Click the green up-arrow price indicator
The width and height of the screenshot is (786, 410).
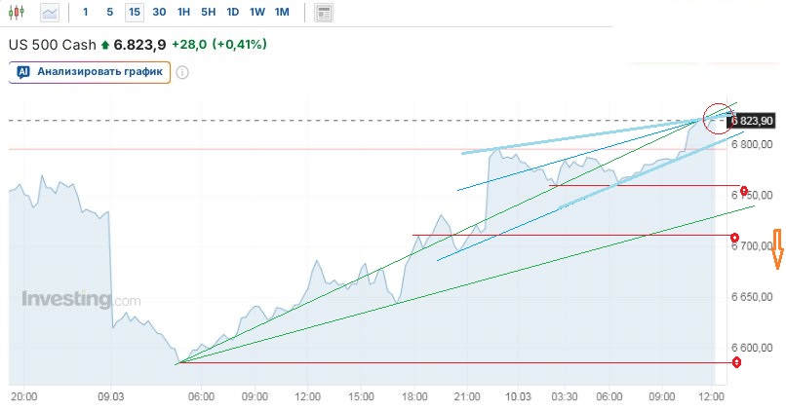tap(105, 45)
